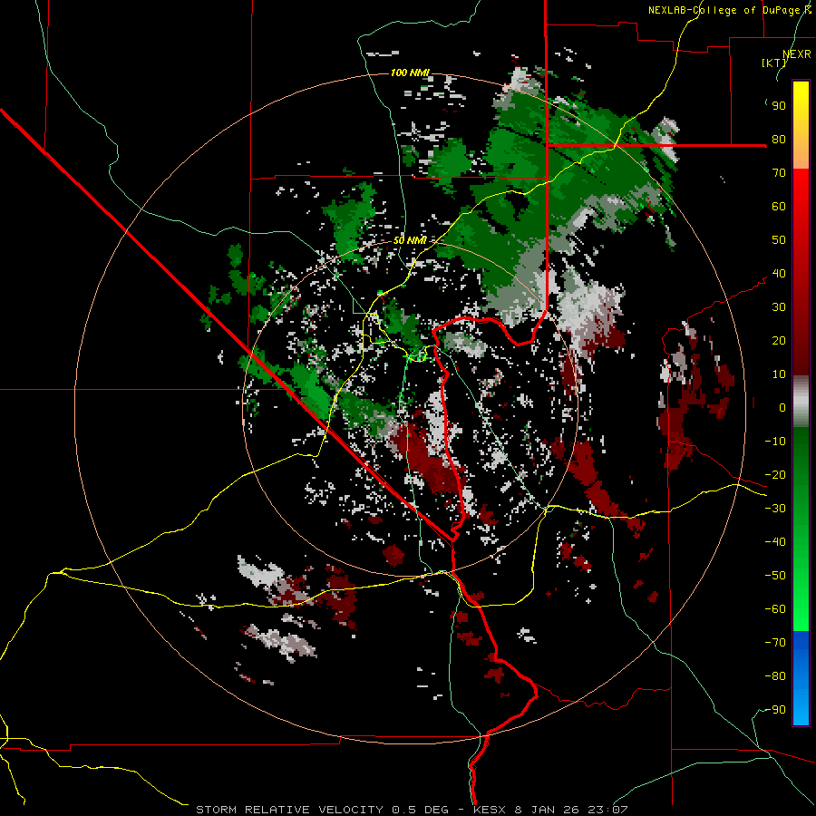Click the positive 40 legend value
816x816 pixels.
[779, 274]
